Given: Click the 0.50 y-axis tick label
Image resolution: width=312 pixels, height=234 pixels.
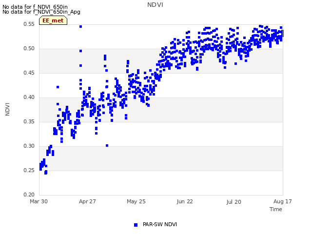Looking at the screenshot, I should pos(29,49).
